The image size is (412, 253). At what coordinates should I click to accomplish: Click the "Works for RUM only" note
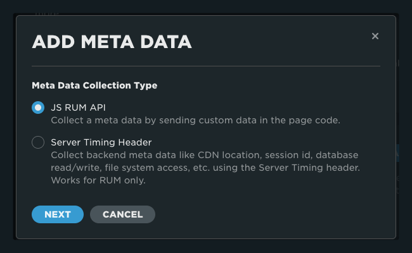(98, 180)
